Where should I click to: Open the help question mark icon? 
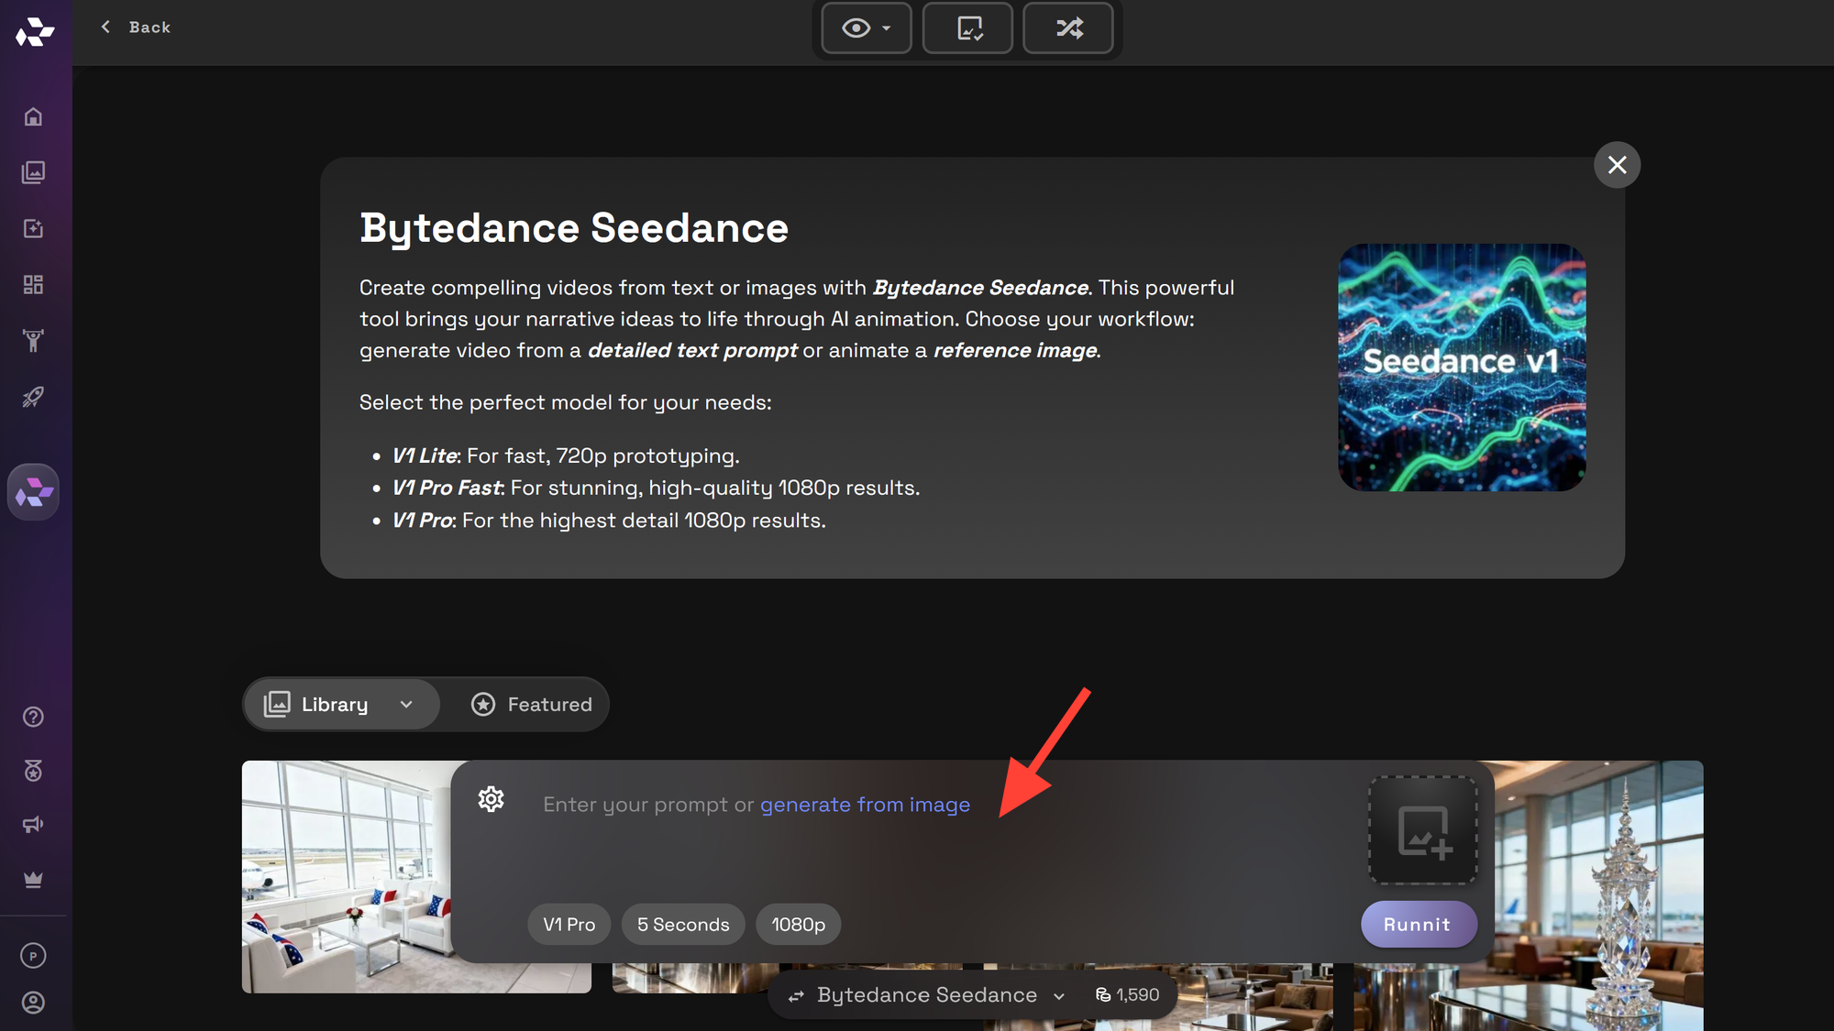click(33, 717)
